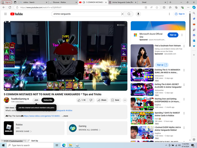Click the browser address bar

click(79, 7)
